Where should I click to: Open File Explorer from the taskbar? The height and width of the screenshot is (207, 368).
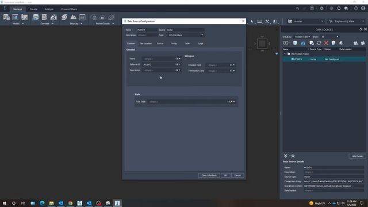51,203
